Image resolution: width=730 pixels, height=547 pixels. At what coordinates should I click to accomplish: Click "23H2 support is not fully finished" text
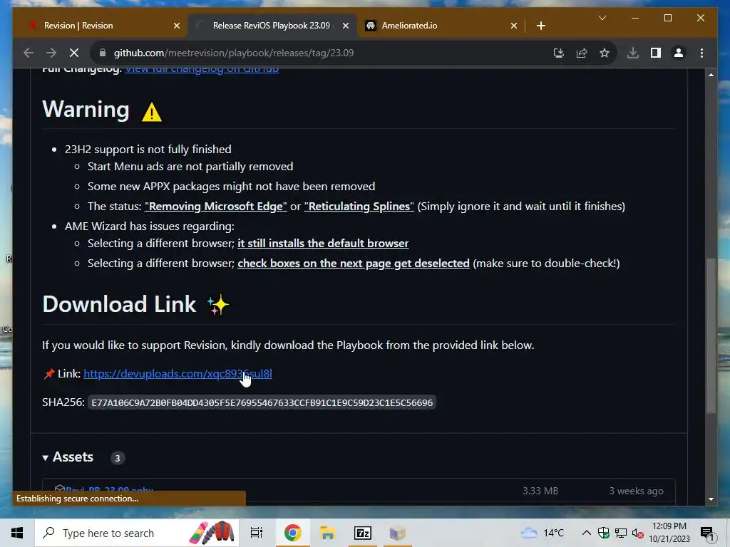point(148,150)
